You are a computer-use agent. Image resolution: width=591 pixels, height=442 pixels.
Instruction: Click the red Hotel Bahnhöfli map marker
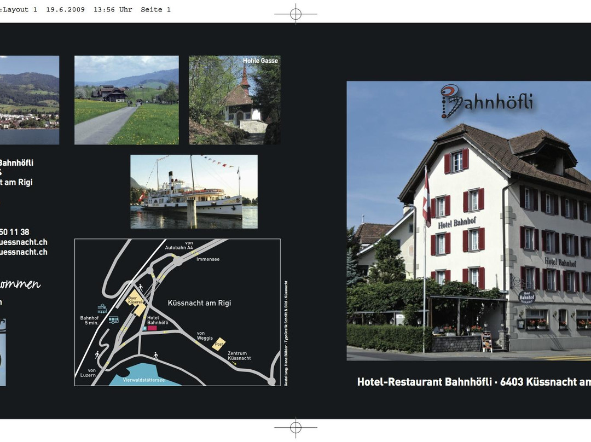[x=152, y=328]
